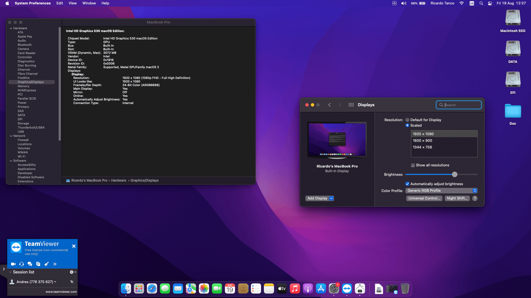
Task: Collapse the Network section in System Information sidebar
Action: pyautogui.click(x=11, y=136)
